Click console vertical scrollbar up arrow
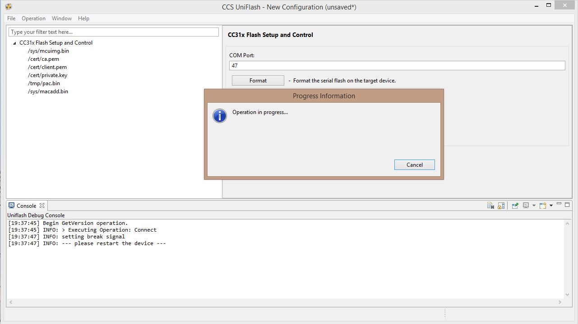 tap(568, 223)
